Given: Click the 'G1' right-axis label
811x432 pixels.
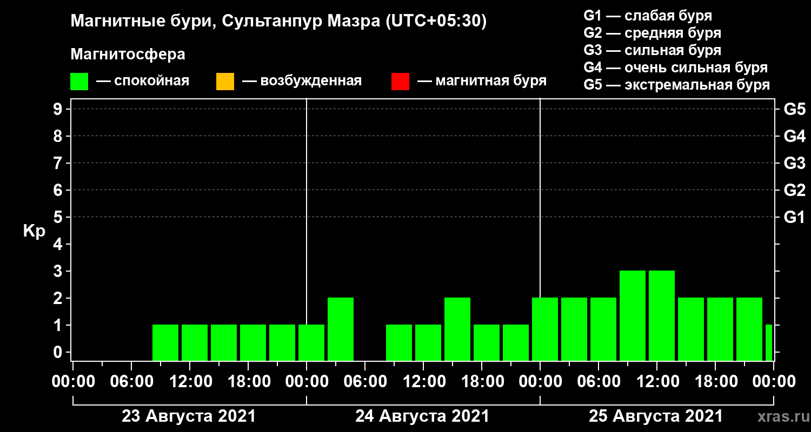Looking at the screenshot, I should pyautogui.click(x=794, y=218).
